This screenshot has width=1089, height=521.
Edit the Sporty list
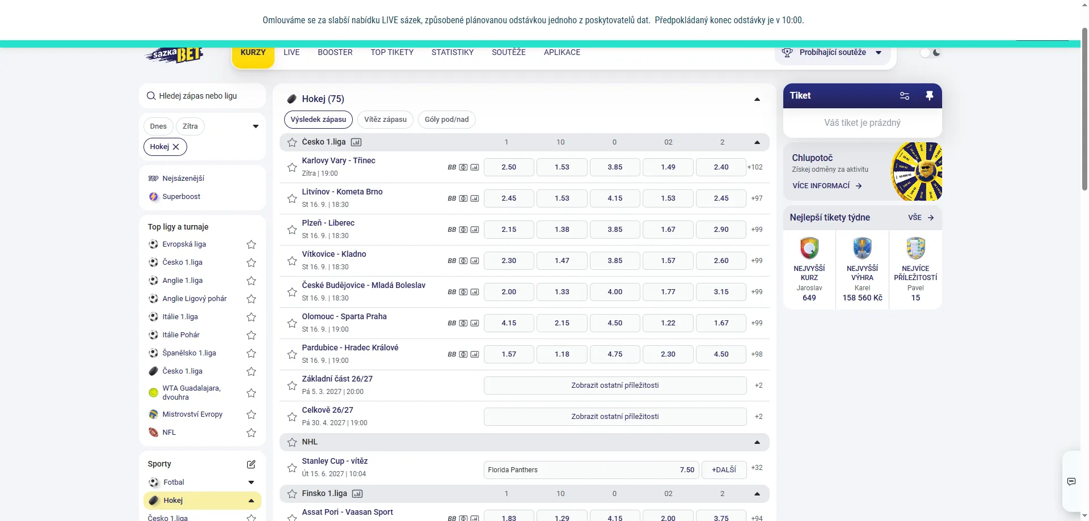(x=251, y=464)
